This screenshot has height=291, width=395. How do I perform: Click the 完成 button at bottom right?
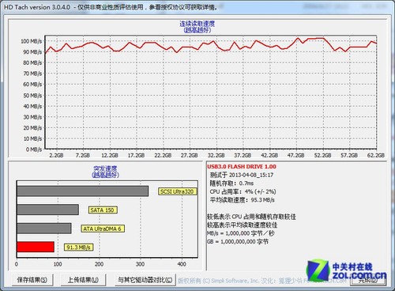[x=368, y=280]
